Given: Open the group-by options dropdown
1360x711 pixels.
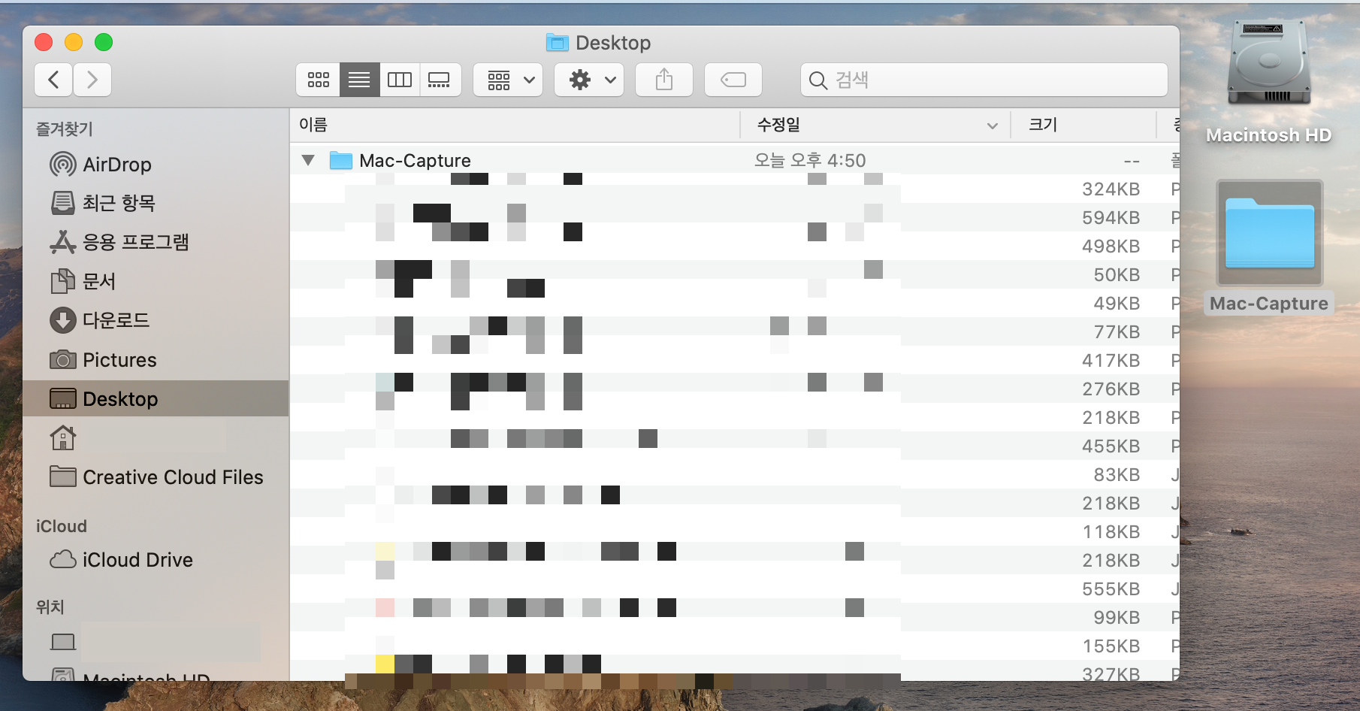Looking at the screenshot, I should 508,80.
